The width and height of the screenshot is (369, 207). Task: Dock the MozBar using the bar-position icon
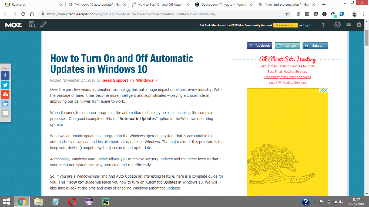point(349,25)
